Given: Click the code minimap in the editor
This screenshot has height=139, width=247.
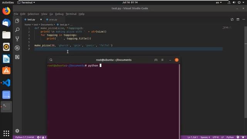Looking at the screenshot, I should pyautogui.click(x=227, y=27).
